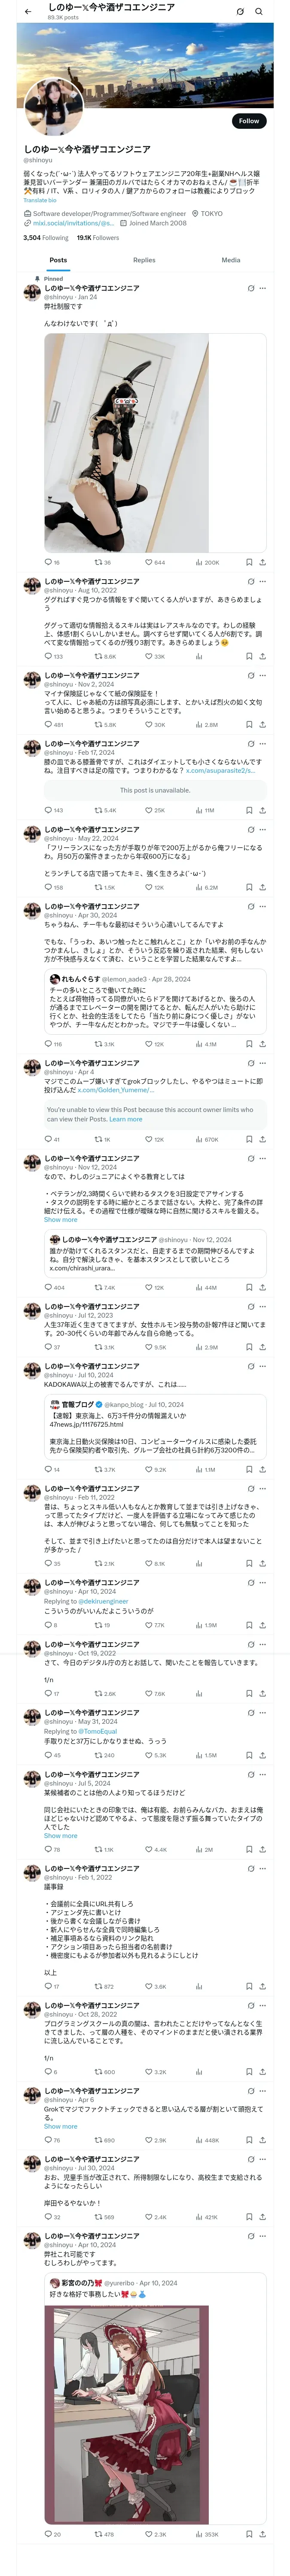Expand "Show more" on the Nov 12, 2024 post
The height and width of the screenshot is (2576, 290).
coord(60,1220)
